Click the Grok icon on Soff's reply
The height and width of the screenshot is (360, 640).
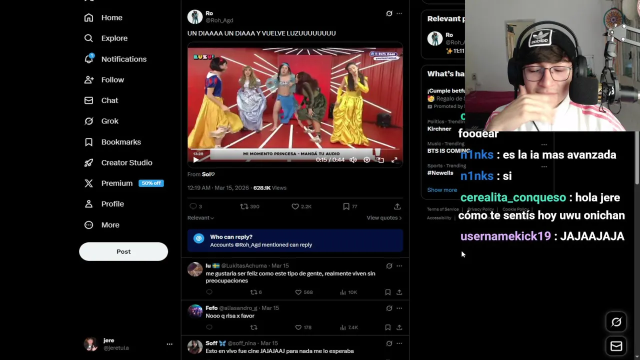tap(389, 343)
